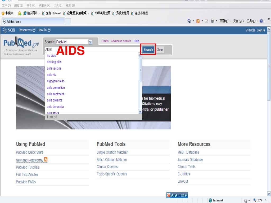Open the PubMed Tutorials link
The height and width of the screenshot is (203, 271).
click(28, 167)
